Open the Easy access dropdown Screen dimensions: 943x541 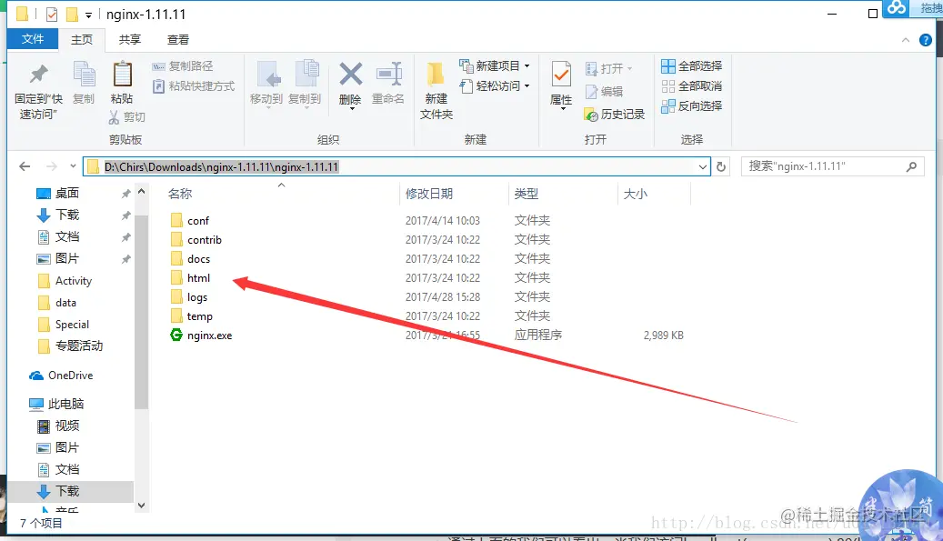[495, 86]
